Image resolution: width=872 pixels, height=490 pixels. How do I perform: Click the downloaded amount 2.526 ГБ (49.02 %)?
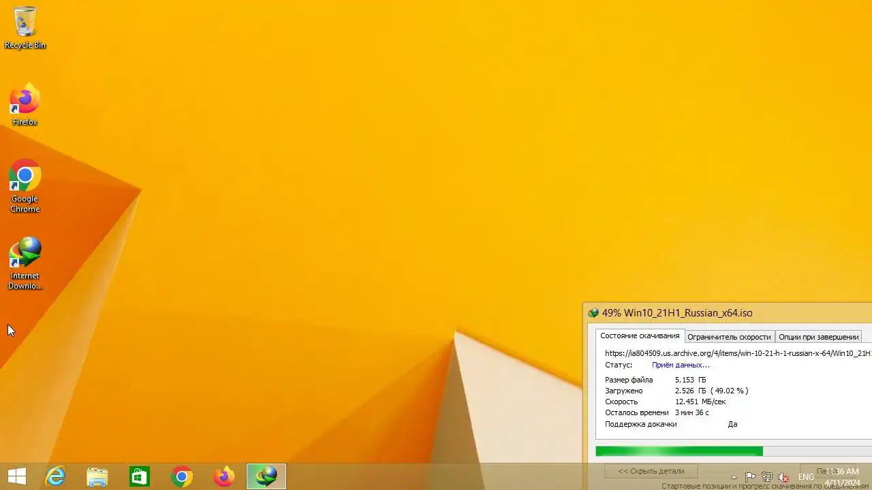[x=711, y=391]
